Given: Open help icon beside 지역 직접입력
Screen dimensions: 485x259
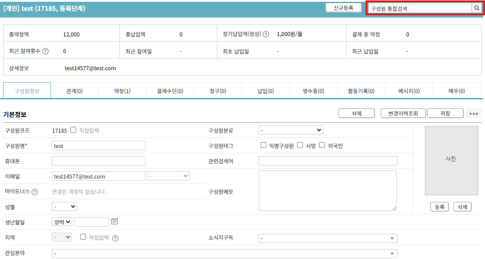Looking at the screenshot, I should pyautogui.click(x=115, y=238).
